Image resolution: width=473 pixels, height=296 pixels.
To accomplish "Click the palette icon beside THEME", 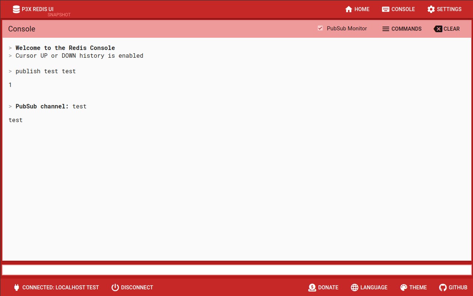I will tap(404, 287).
